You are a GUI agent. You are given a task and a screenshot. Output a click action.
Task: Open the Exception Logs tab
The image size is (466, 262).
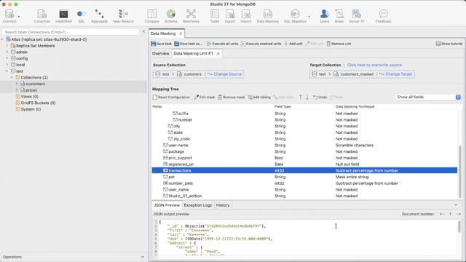197,205
